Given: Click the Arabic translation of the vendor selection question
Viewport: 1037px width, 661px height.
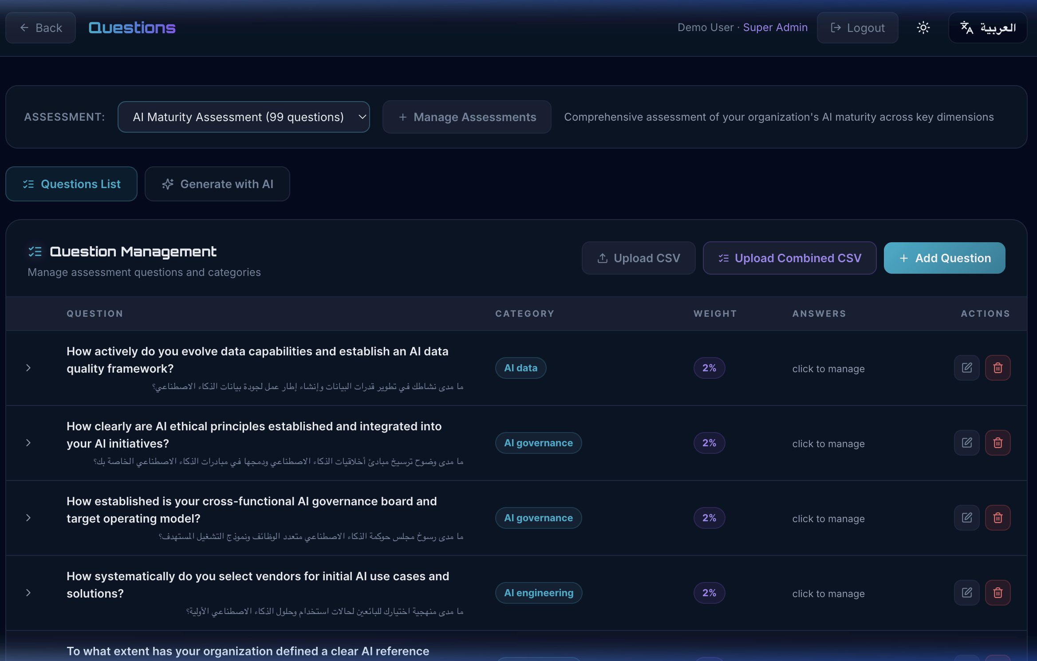Looking at the screenshot, I should click(324, 612).
